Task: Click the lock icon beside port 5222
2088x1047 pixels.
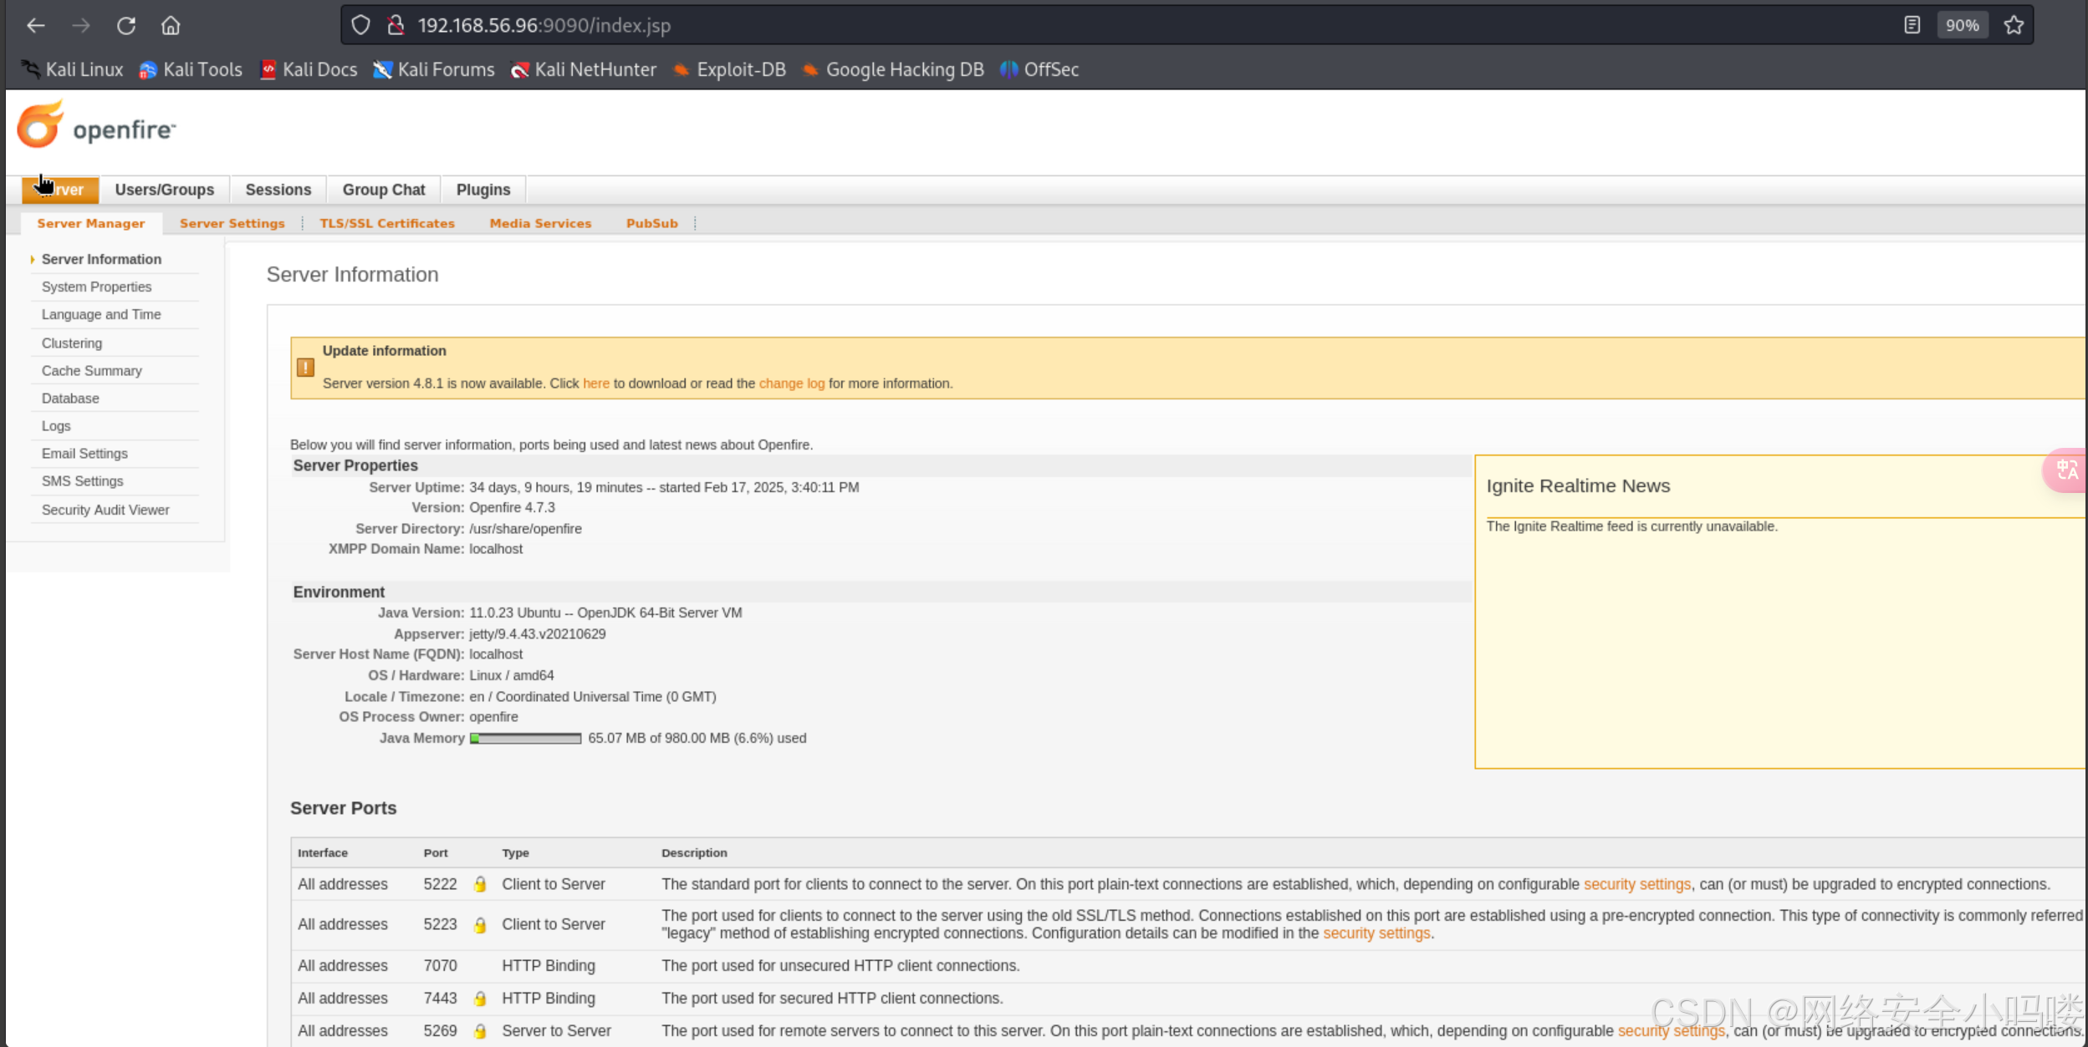Action: coord(480,884)
